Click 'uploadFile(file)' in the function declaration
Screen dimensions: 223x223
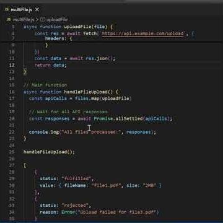point(85,27)
